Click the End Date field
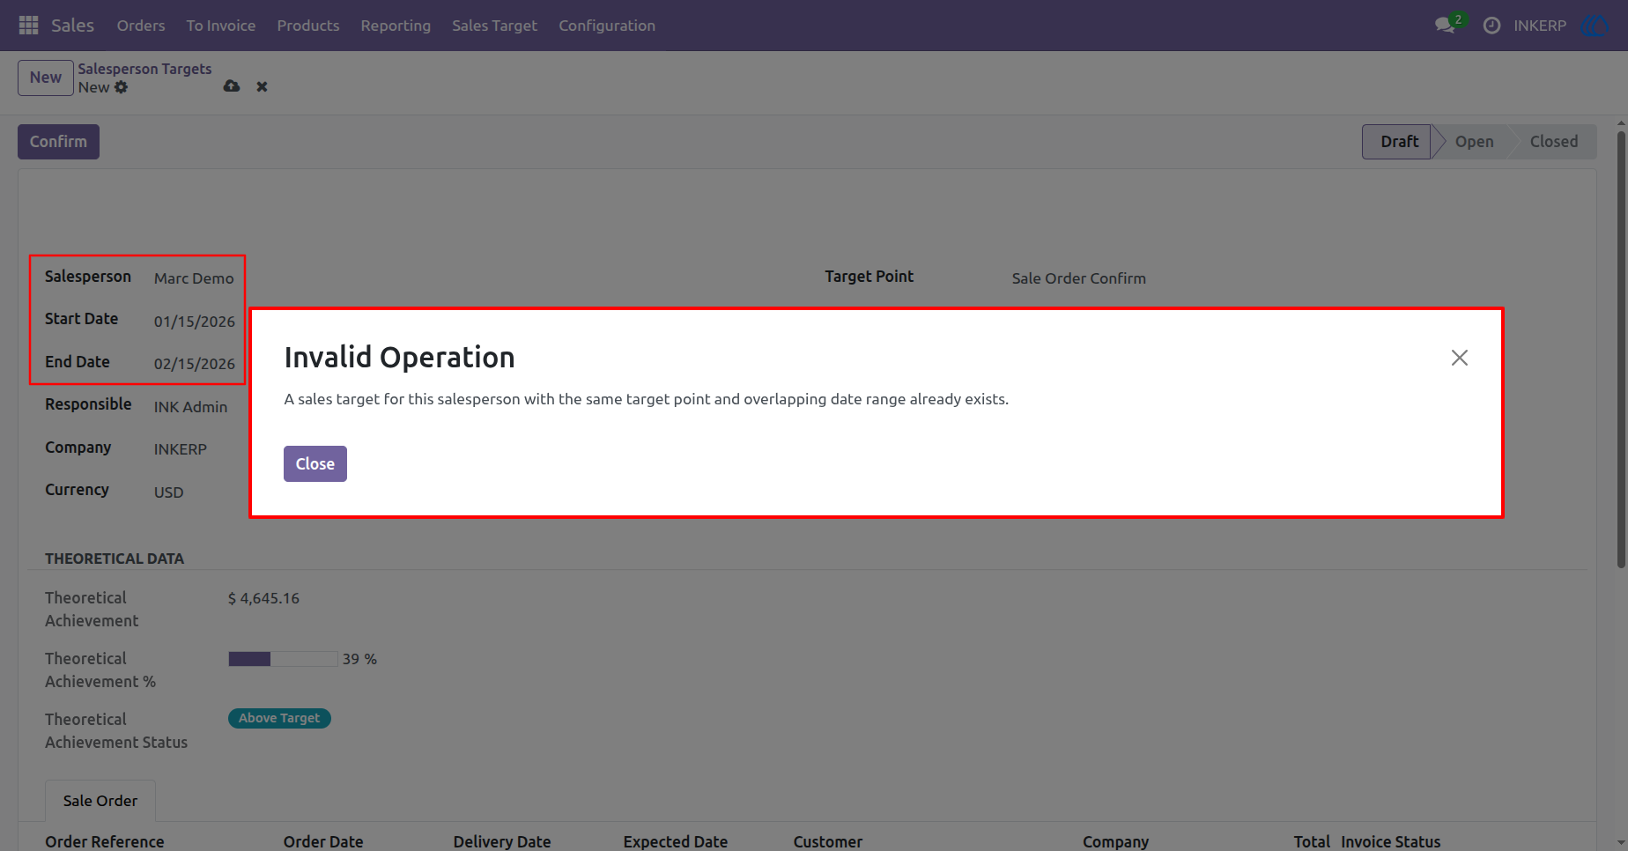The height and width of the screenshot is (851, 1628). point(195,364)
